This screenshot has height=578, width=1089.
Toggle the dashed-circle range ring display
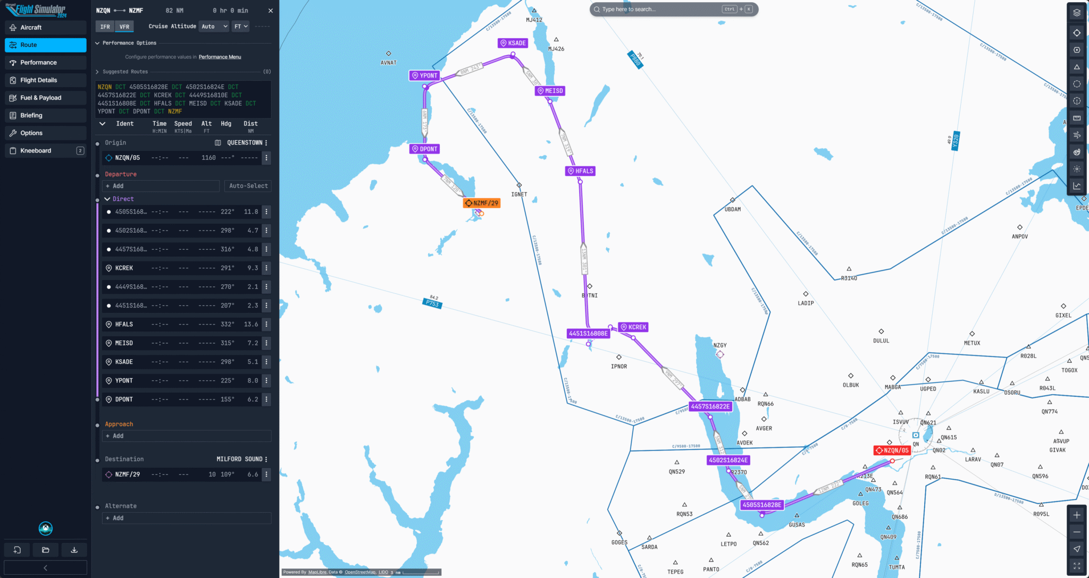(1077, 83)
